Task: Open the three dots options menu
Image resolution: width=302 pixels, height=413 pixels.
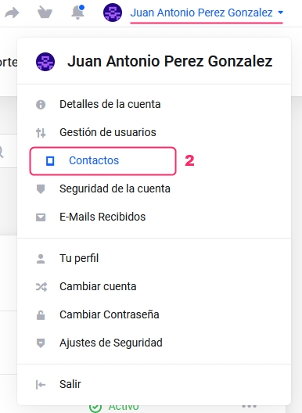Action: click(x=249, y=406)
